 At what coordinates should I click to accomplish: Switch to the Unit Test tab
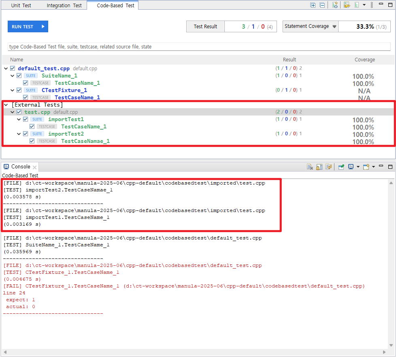tap(21, 5)
